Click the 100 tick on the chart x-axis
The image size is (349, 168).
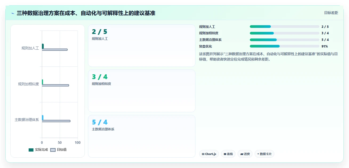click(78, 143)
